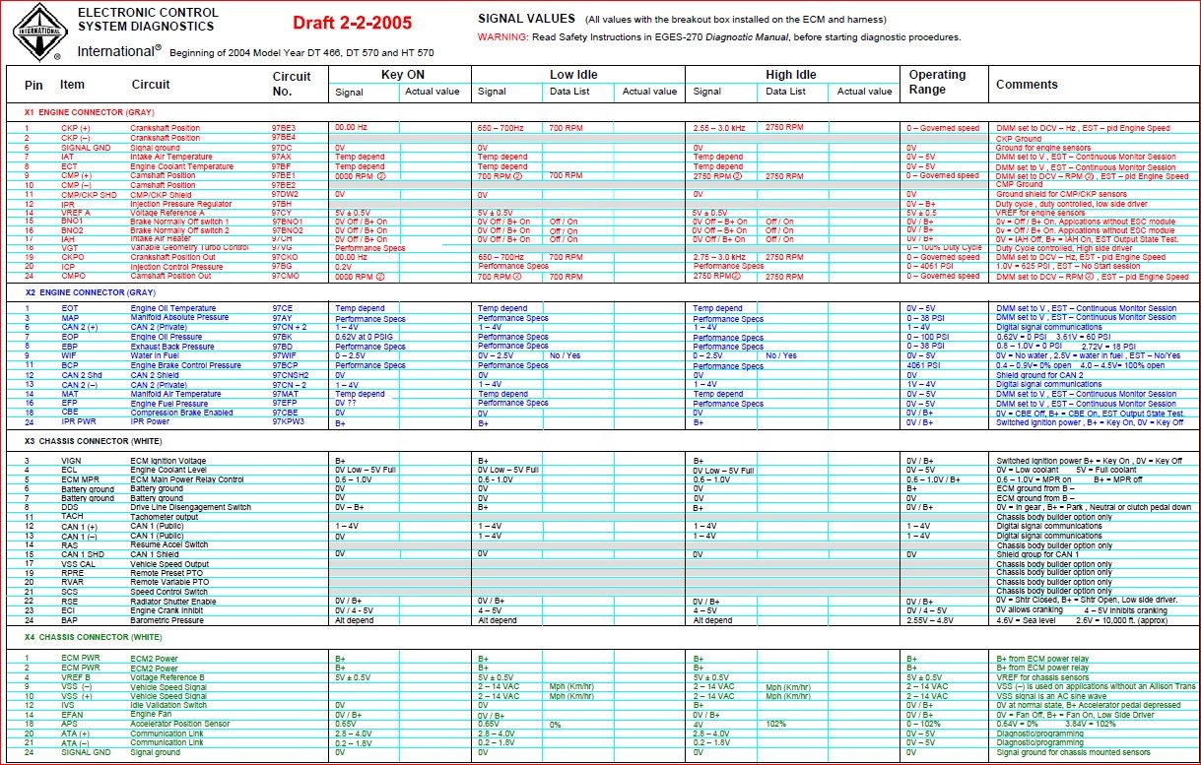Click the 'Resume Accel Switch' circuit cell
1201x765 pixels.
[169, 544]
